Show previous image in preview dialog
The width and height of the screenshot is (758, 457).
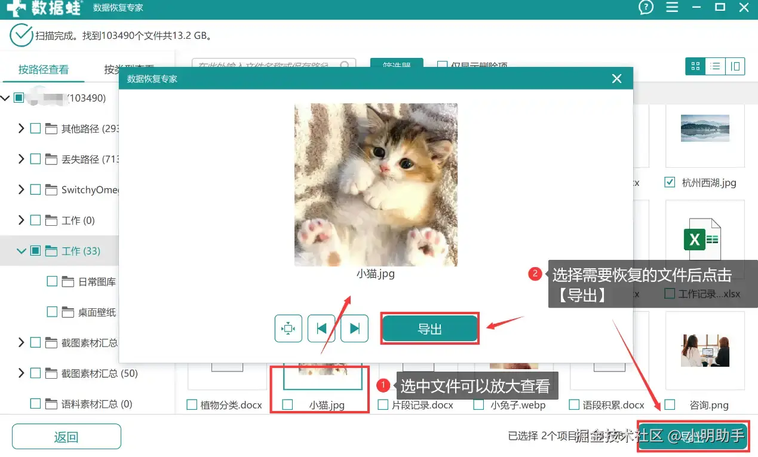(321, 329)
